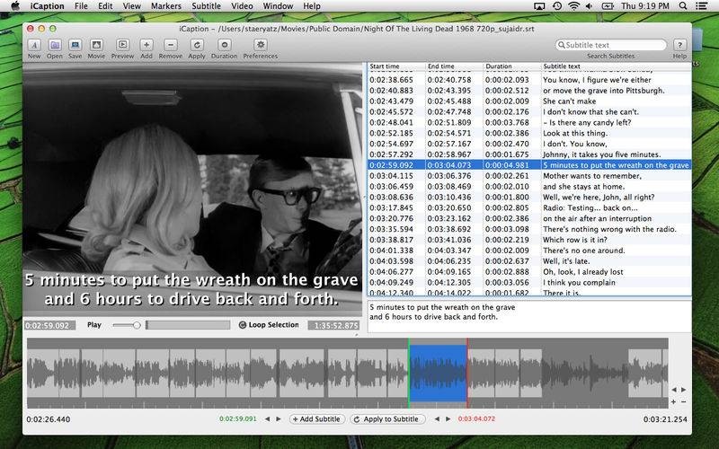
Task: Click the subtitle text editing box
Action: (x=529, y=316)
